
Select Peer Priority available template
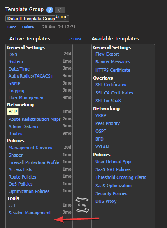coord(107,123)
